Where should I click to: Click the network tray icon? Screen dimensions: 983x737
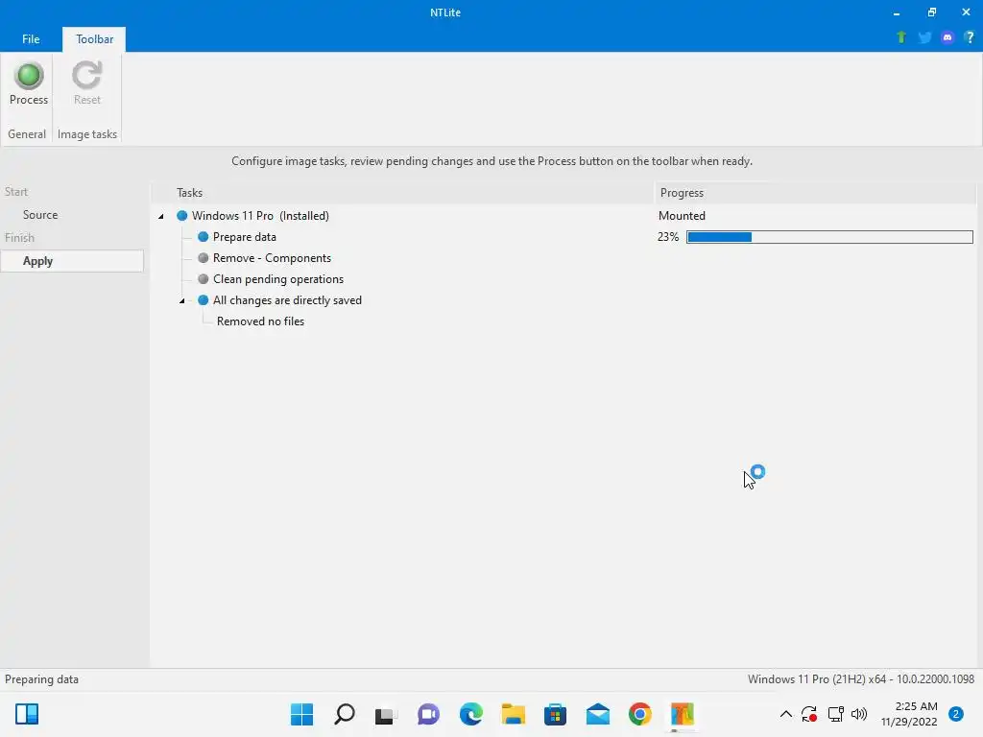pyautogui.click(x=835, y=714)
